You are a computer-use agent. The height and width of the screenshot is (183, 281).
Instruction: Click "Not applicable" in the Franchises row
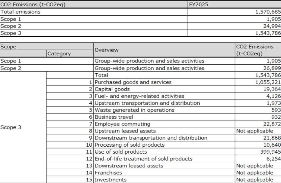258,172
